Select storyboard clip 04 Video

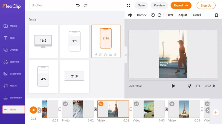[149, 109]
